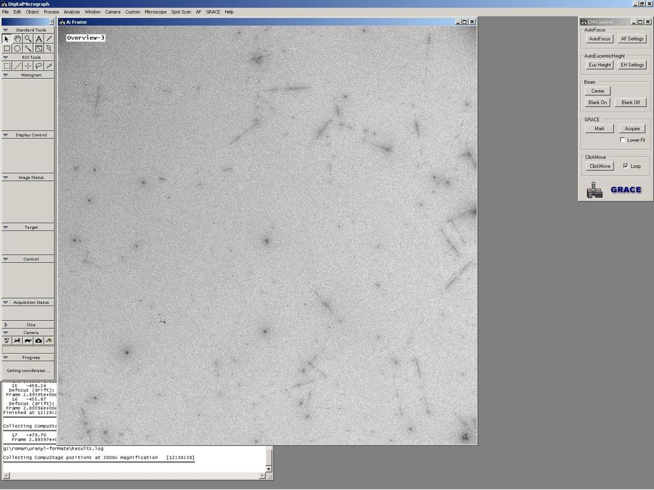Open the Camera menu in the menu bar
The height and width of the screenshot is (490, 654).
[x=112, y=12]
